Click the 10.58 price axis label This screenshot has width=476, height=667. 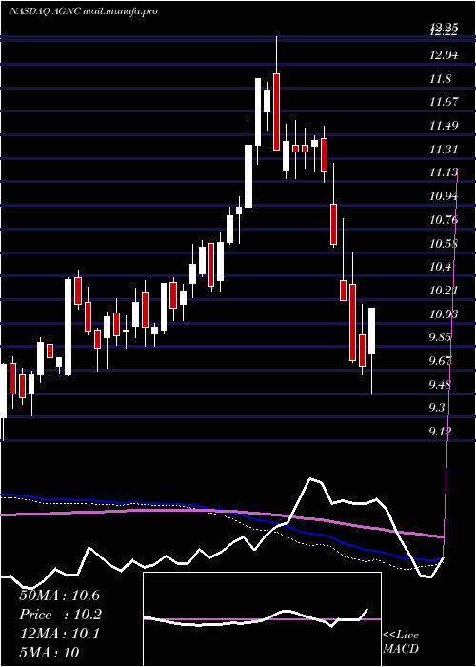pos(444,244)
